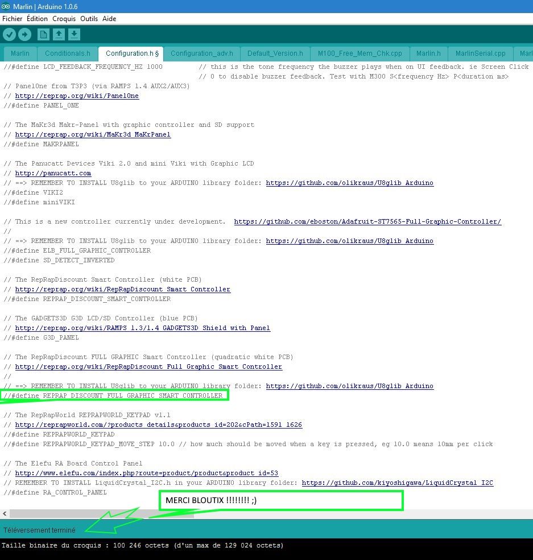Switch to the Conditionals.h tab

tap(68, 53)
